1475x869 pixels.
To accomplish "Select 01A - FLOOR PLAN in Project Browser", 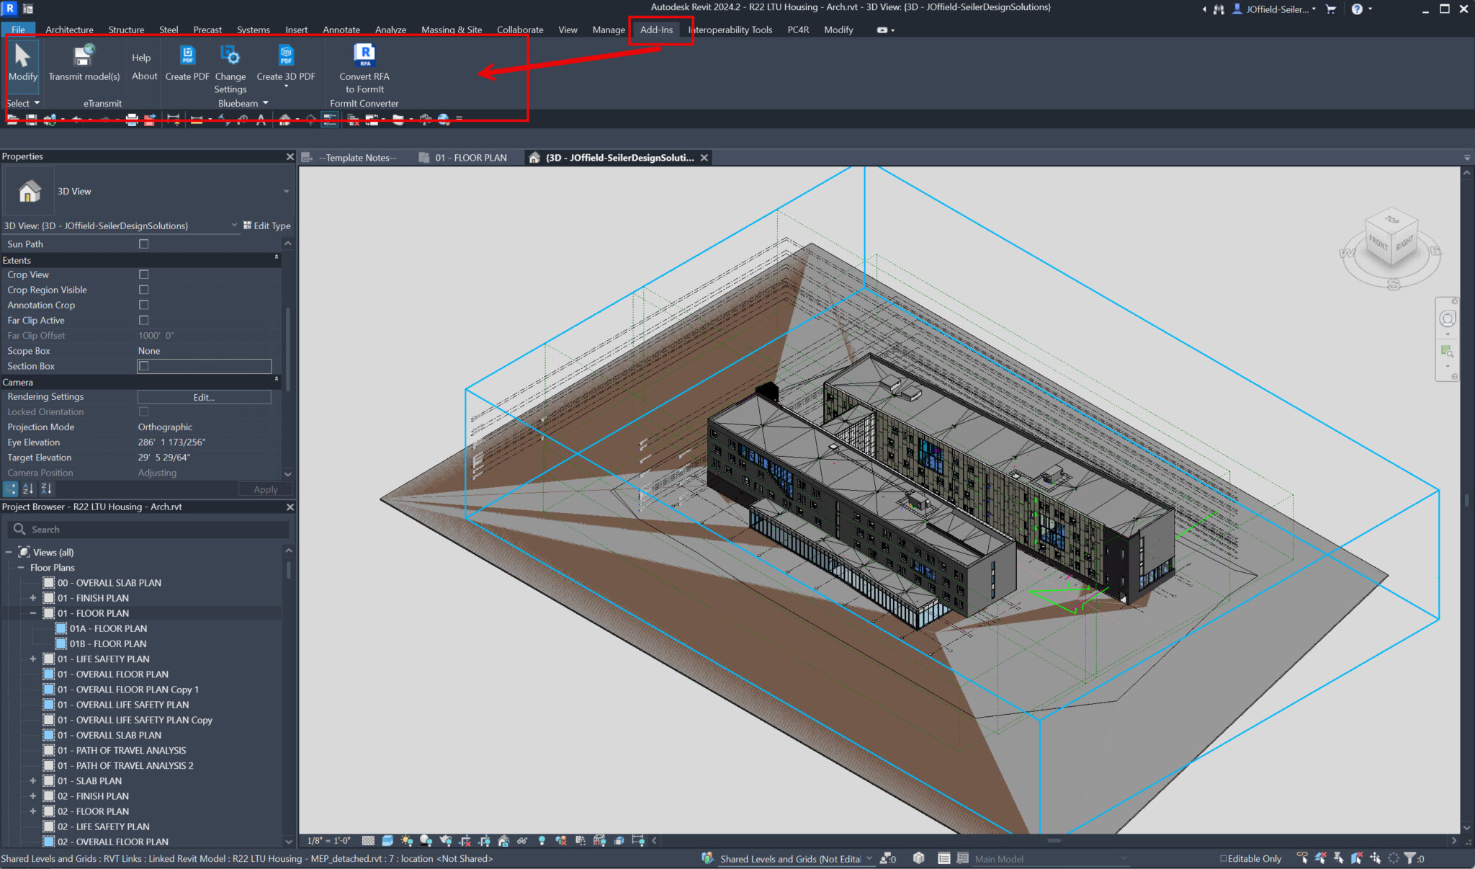I will [108, 628].
